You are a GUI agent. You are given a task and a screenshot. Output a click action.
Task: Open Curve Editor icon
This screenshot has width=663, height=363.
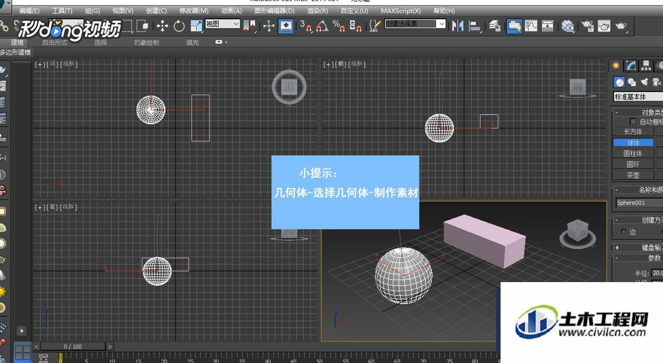[x=531, y=26]
